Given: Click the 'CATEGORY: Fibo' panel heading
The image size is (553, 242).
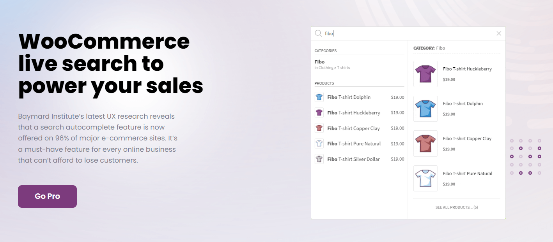Looking at the screenshot, I should pos(429,48).
